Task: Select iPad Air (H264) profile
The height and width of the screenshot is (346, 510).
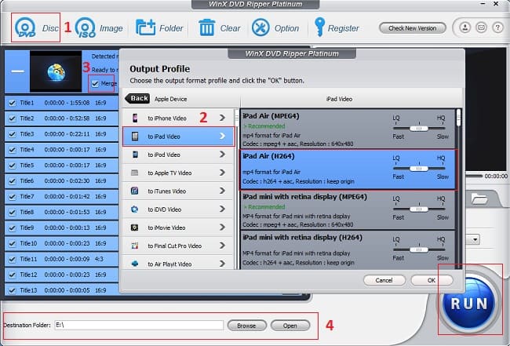Action: point(348,169)
